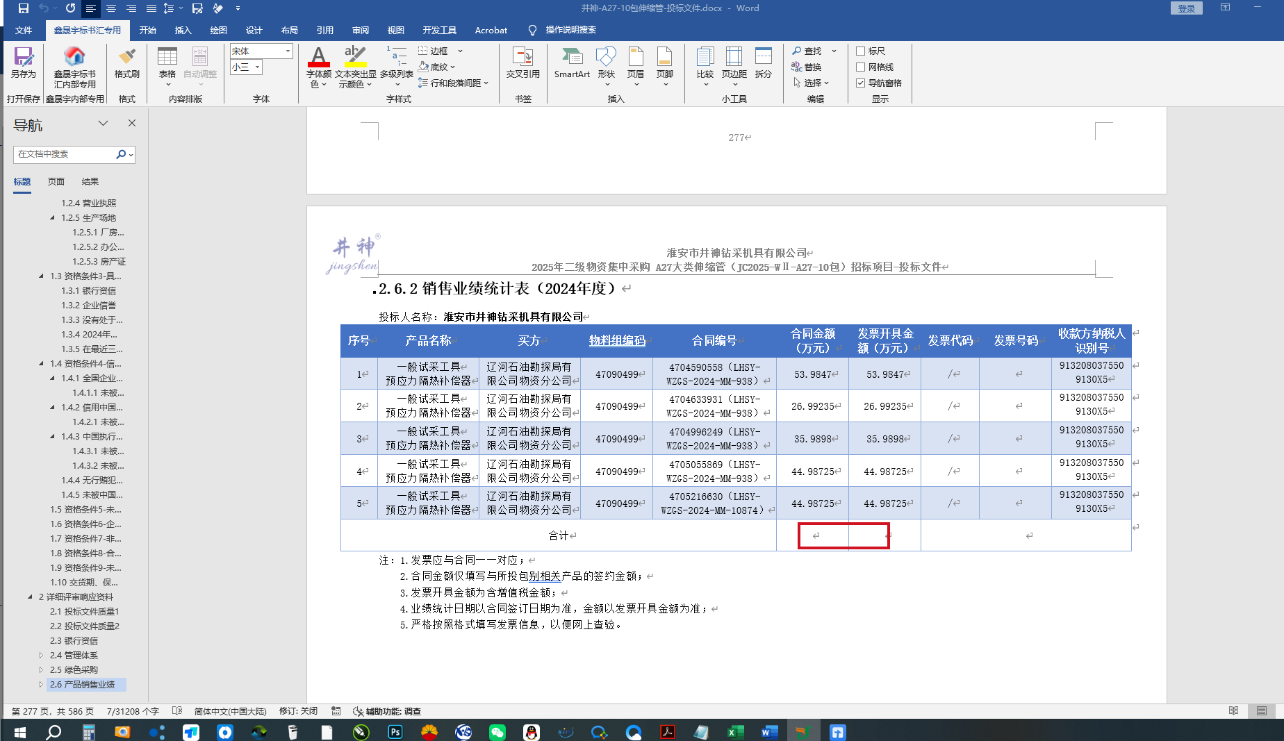Open Photoshop from the taskbar

click(x=395, y=731)
